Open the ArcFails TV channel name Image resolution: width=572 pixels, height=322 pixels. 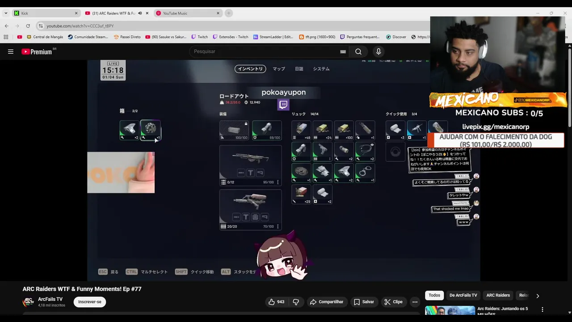(50, 299)
